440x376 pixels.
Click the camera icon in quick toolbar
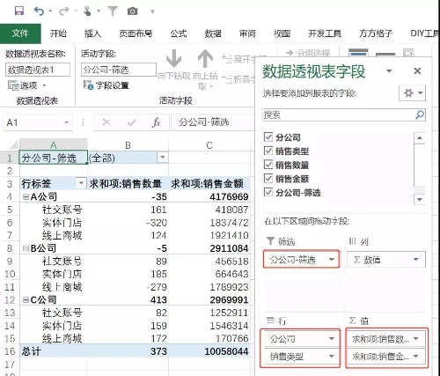coord(132,11)
